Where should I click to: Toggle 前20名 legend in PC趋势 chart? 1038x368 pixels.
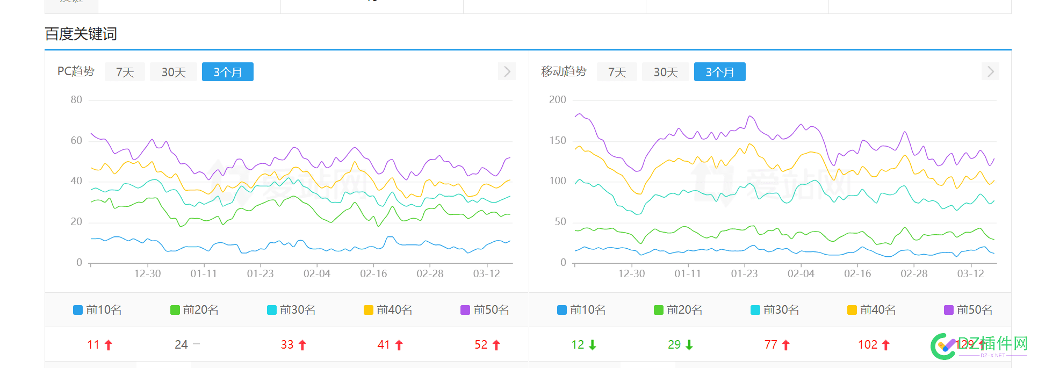(194, 310)
